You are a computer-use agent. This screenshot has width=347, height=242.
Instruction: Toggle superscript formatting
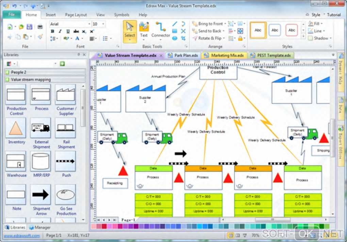click(x=92, y=31)
